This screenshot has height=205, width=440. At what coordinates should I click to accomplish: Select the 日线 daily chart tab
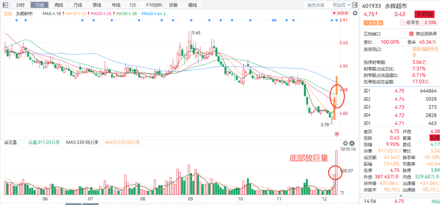point(39,5)
